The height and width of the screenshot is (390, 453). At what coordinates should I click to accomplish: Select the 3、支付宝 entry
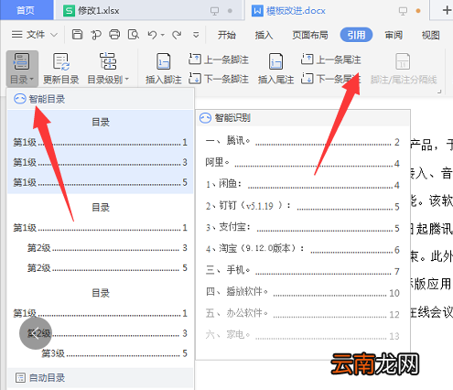pyautogui.click(x=302, y=228)
